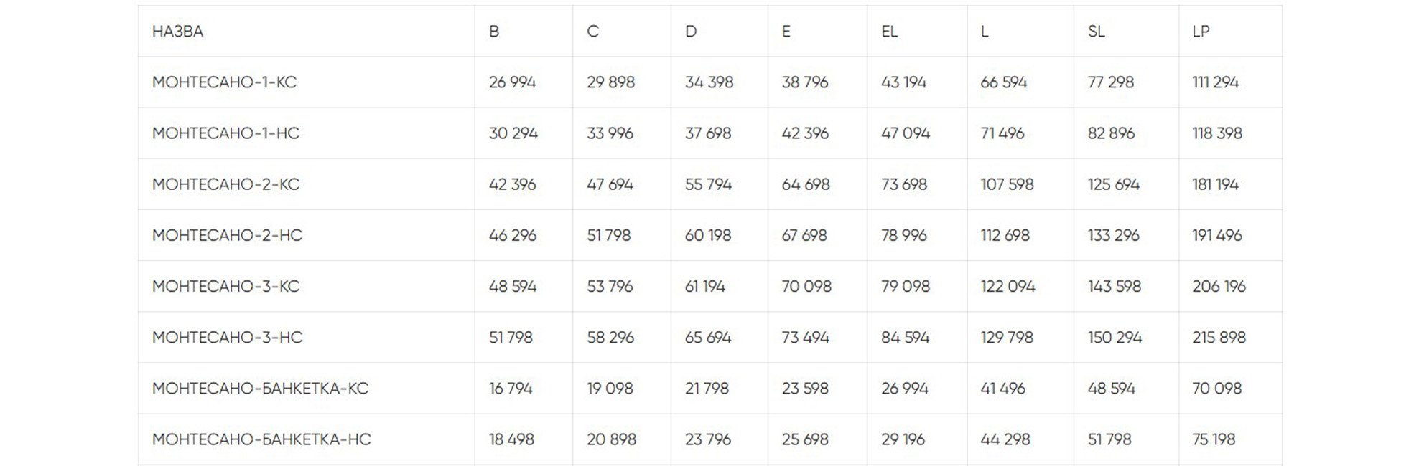Image resolution: width=1419 pixels, height=466 pixels.
Task: Select the 118 398 price cell
Action: (1216, 133)
